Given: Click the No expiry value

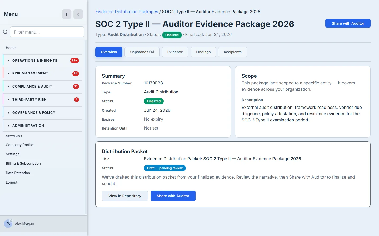Looking at the screenshot, I should (x=153, y=119).
